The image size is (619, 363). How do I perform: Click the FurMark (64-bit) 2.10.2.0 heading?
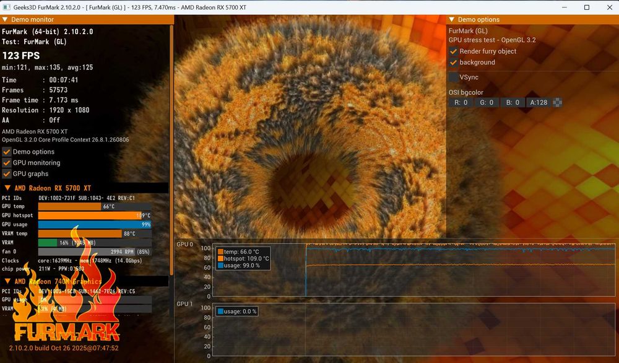tap(48, 32)
